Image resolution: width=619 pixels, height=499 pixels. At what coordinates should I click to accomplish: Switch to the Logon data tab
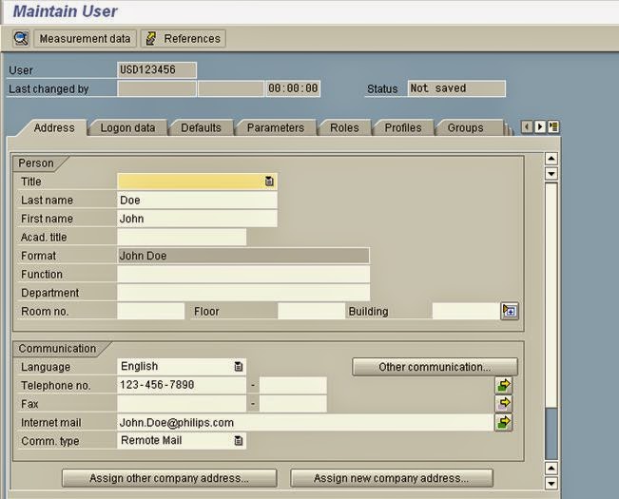pyautogui.click(x=127, y=127)
